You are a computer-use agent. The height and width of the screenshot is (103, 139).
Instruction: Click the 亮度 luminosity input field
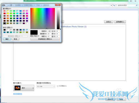[x=49, y=36]
